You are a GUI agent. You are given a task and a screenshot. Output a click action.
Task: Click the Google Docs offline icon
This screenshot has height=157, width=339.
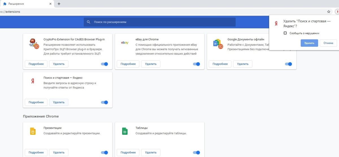[x=218, y=44]
